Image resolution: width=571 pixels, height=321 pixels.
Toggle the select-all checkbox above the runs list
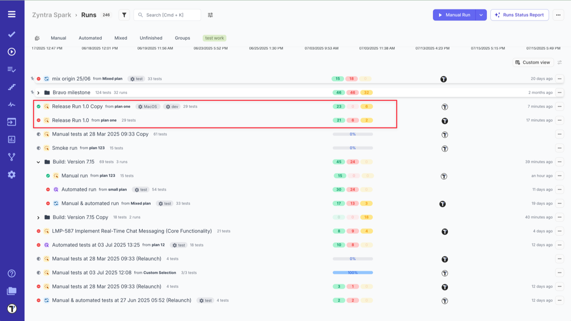(37, 38)
